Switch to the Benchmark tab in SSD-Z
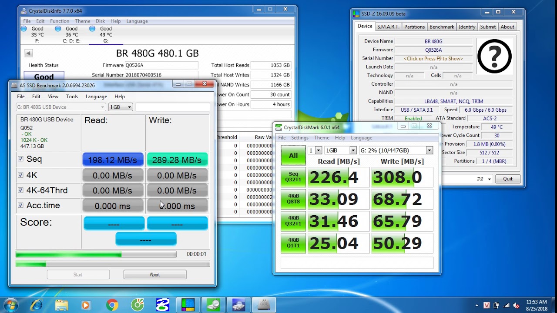 (442, 27)
